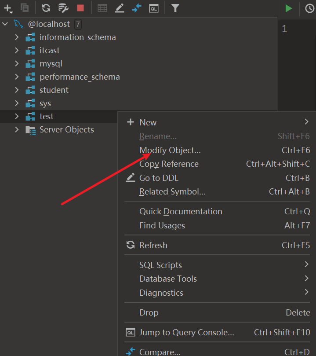Open the query history clock icon
The width and height of the screenshot is (316, 356).
click(309, 8)
